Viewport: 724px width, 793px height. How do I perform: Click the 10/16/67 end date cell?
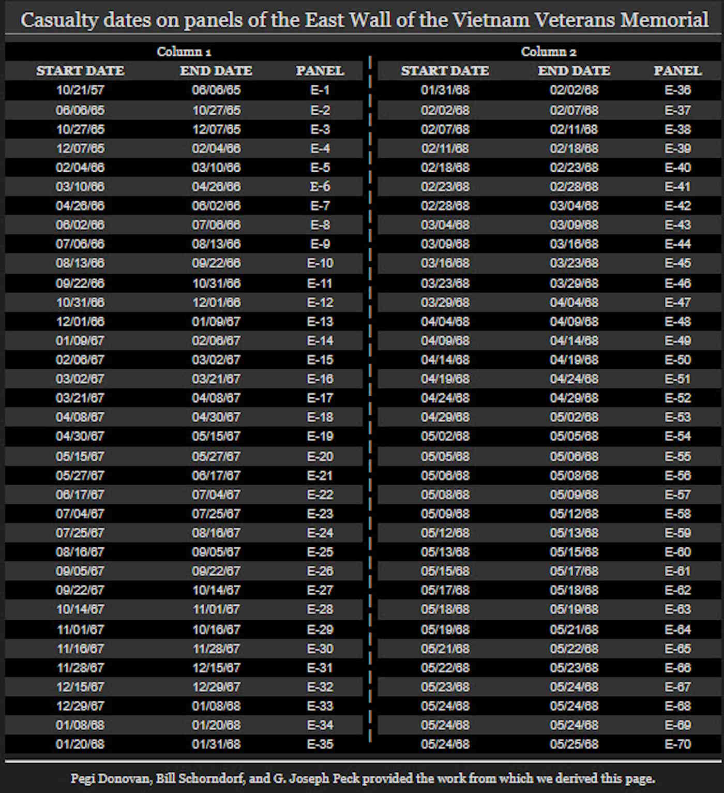click(x=216, y=630)
